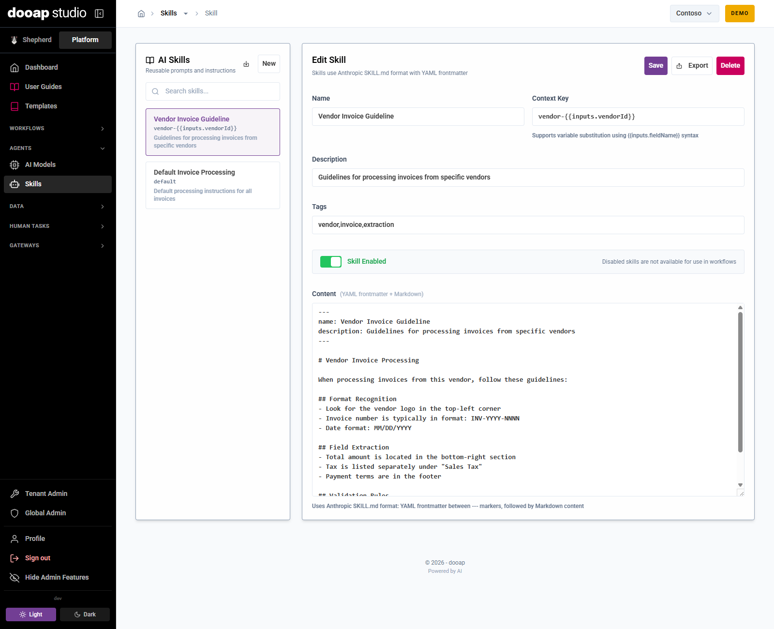
Task: Open AI Models chip icon
Action: pos(15,165)
